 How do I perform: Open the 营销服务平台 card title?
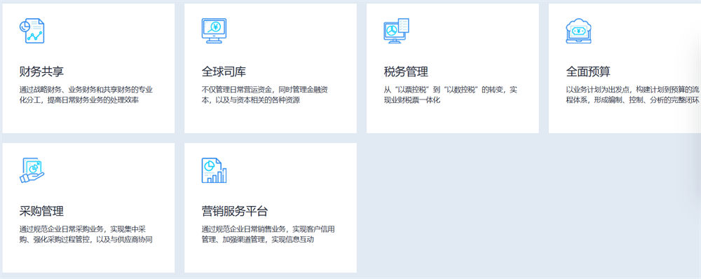pyautogui.click(x=235, y=211)
